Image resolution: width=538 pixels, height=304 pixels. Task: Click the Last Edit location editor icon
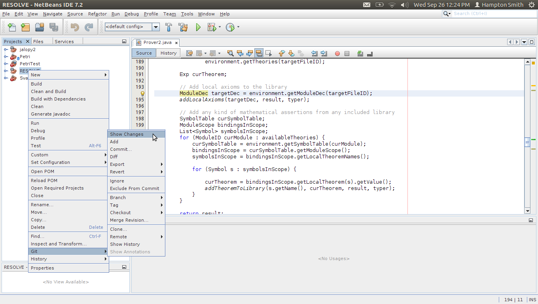coord(189,53)
